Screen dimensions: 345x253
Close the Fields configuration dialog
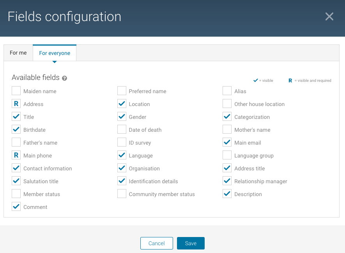point(329,16)
